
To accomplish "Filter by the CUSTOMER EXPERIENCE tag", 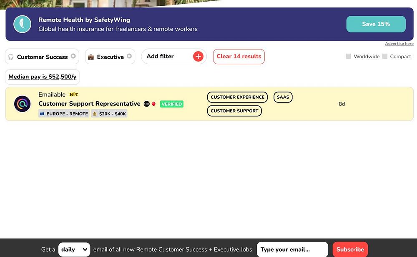I will point(238,97).
